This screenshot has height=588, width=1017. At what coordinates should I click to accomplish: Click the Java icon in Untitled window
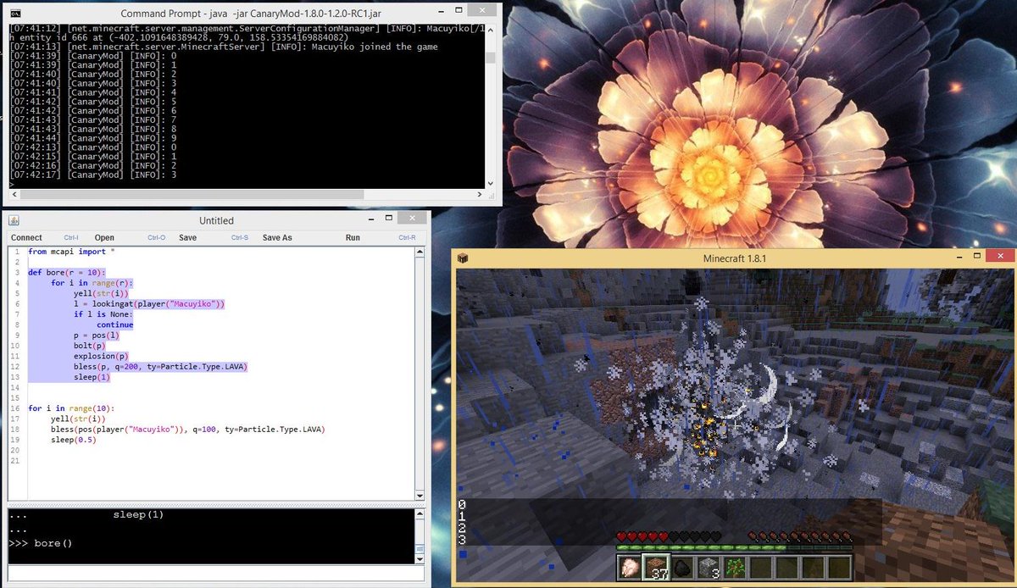(14, 220)
